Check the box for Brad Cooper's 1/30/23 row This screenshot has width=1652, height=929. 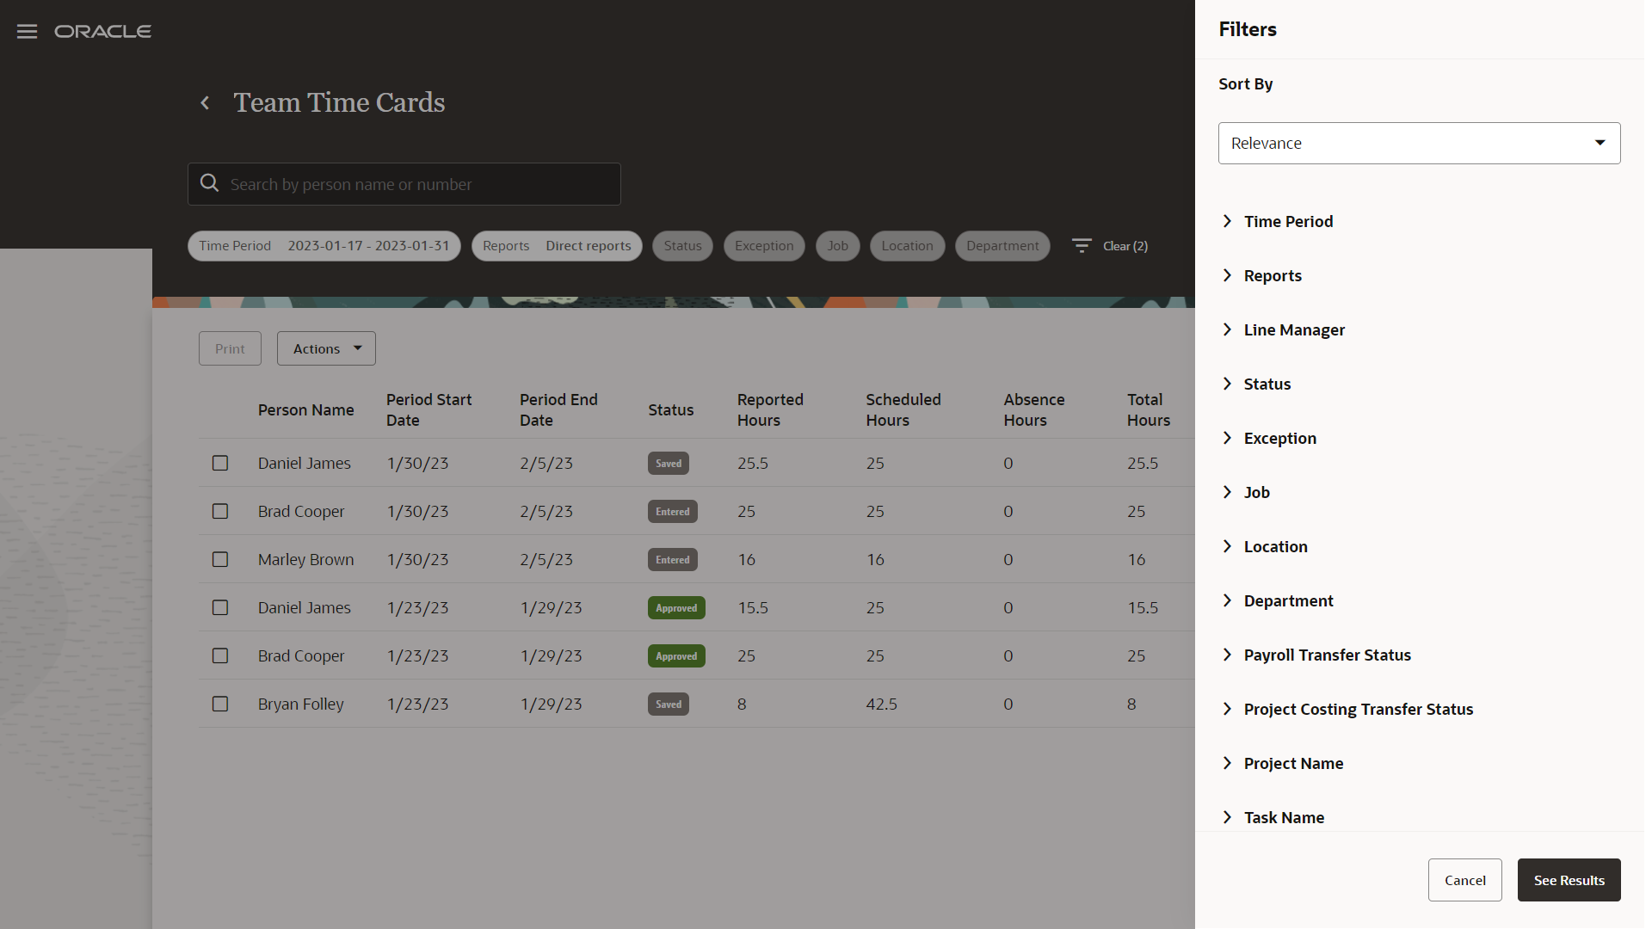coord(220,512)
